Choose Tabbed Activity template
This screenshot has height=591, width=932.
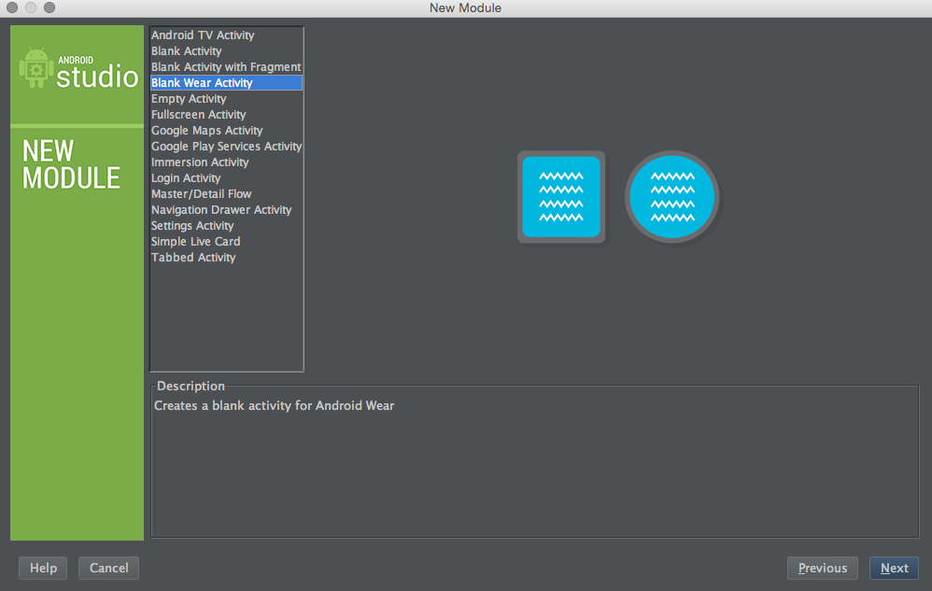point(226,257)
